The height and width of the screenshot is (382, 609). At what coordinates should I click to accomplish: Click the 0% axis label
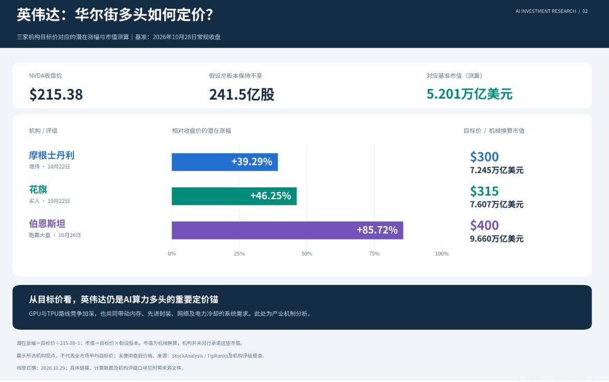[x=171, y=254]
